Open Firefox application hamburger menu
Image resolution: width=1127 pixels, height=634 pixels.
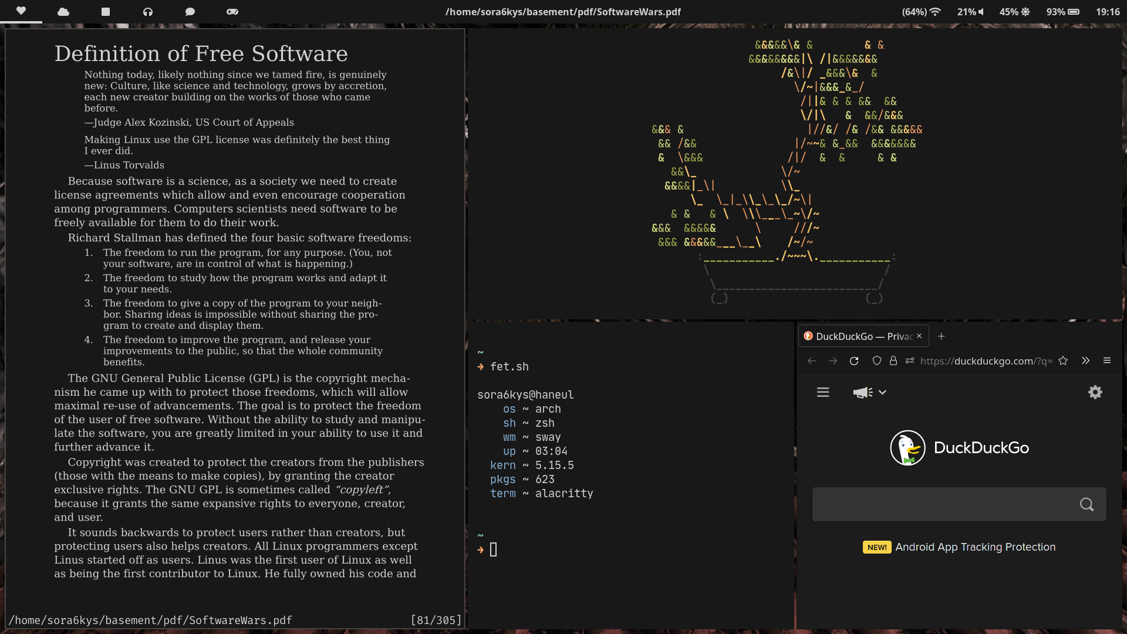click(1107, 361)
